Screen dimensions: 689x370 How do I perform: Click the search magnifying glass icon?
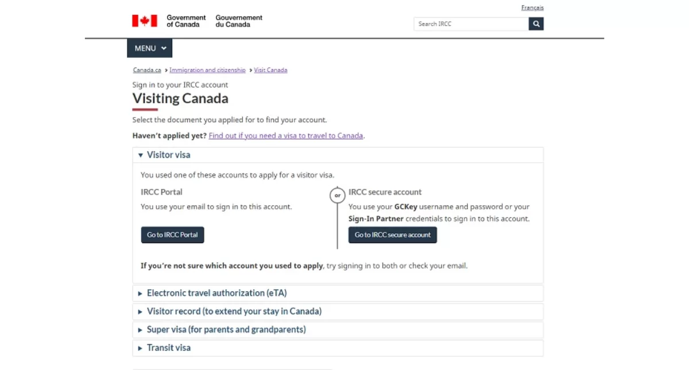point(535,24)
